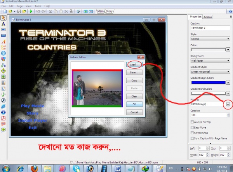Open the Help menu
The width and height of the screenshot is (233, 172).
[x=47, y=6]
